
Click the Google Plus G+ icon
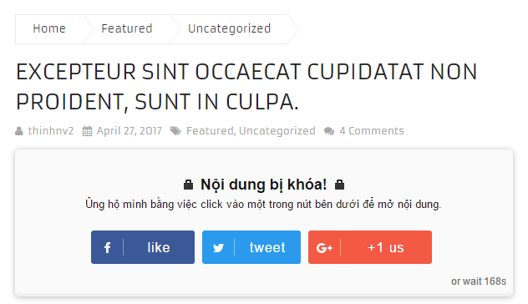pos(324,248)
